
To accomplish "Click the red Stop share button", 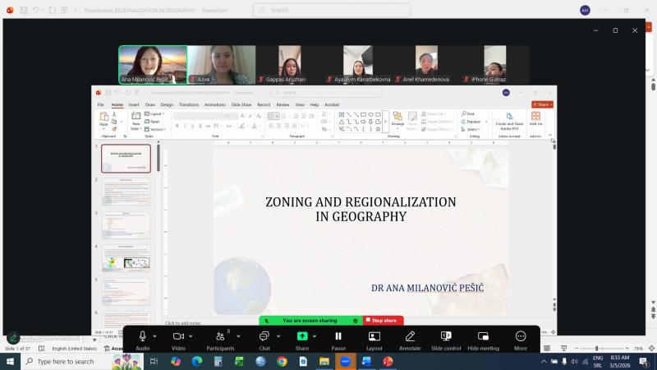I will (x=384, y=321).
